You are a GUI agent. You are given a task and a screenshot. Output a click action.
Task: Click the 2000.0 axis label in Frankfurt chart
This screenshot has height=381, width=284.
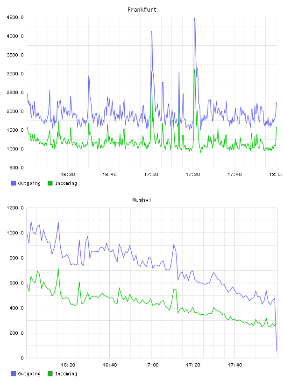[15, 111]
